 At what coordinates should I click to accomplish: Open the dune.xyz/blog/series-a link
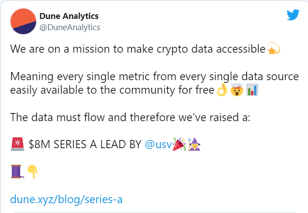67,199
